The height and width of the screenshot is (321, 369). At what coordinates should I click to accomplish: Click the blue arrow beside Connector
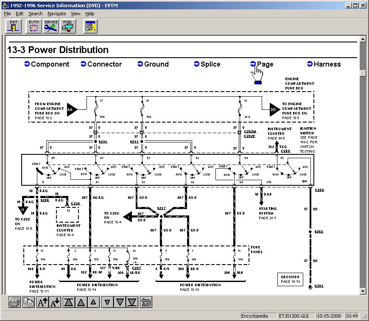83,64
